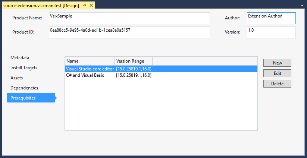The width and height of the screenshot is (307, 158).
Task: Click the Delete prerequisite button
Action: [x=277, y=84]
